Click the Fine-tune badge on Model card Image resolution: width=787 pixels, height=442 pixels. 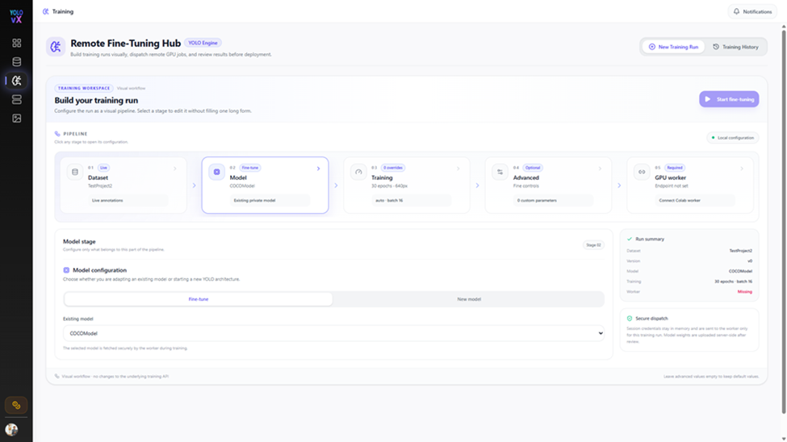250,168
